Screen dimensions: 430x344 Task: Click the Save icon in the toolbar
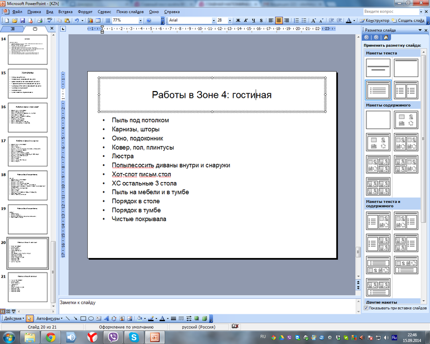click(22, 21)
